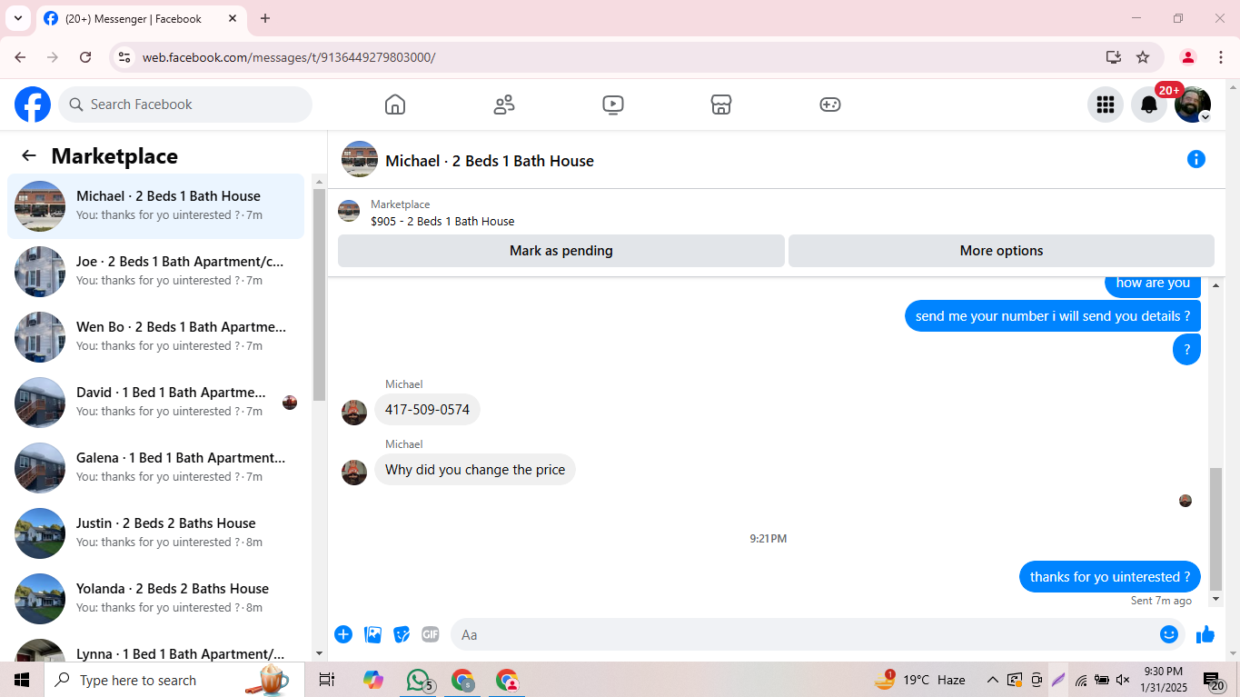Show hidden system tray icons
This screenshot has width=1240, height=697.
click(992, 680)
